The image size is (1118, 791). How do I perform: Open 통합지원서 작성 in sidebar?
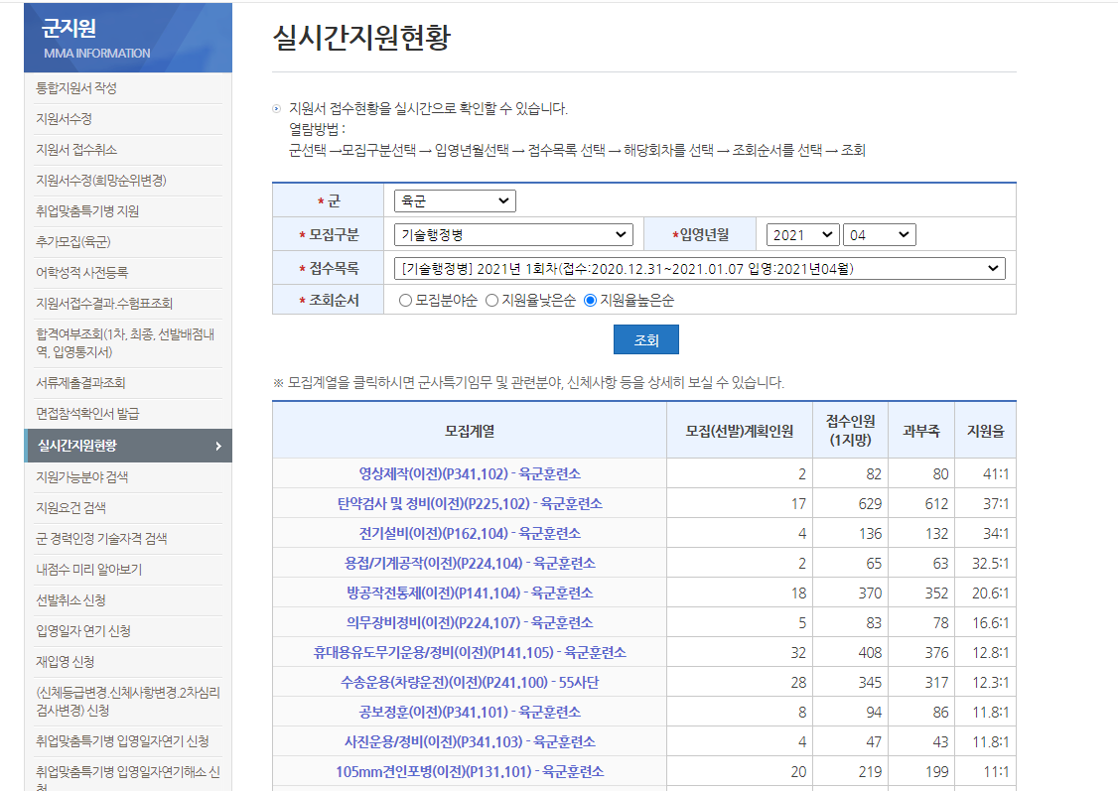coord(76,88)
